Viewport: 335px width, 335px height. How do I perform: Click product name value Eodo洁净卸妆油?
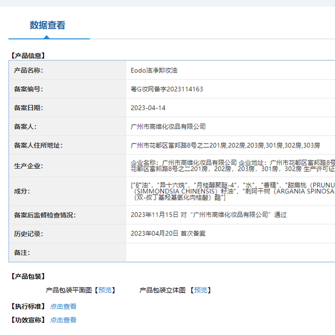pyautogui.click(x=154, y=70)
